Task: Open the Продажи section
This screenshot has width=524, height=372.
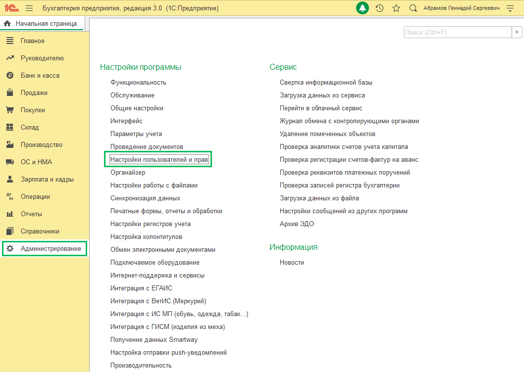Action: (34, 93)
